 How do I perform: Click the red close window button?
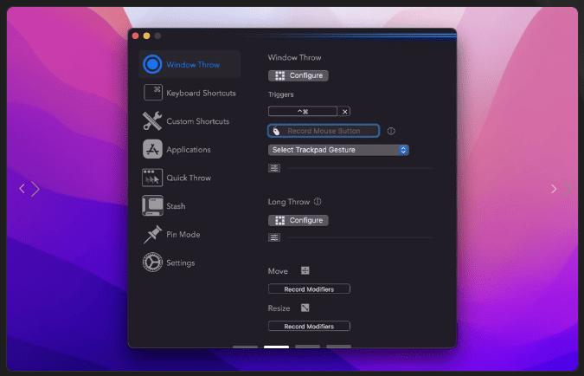tap(136, 36)
